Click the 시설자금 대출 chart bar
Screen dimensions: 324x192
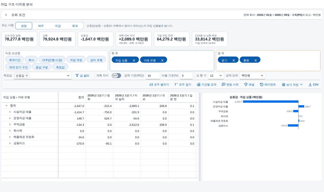pyautogui.click(x=271, y=102)
